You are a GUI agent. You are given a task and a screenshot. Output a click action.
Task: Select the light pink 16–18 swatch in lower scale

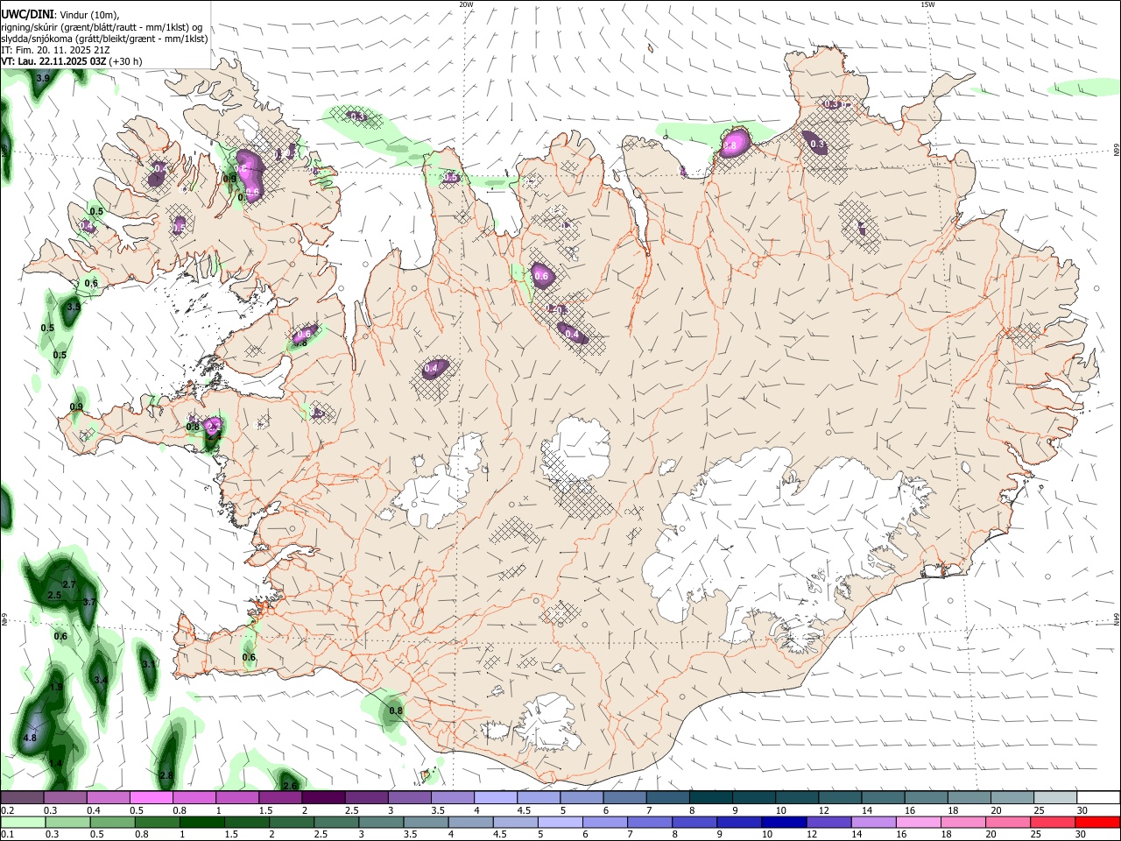tap(918, 822)
